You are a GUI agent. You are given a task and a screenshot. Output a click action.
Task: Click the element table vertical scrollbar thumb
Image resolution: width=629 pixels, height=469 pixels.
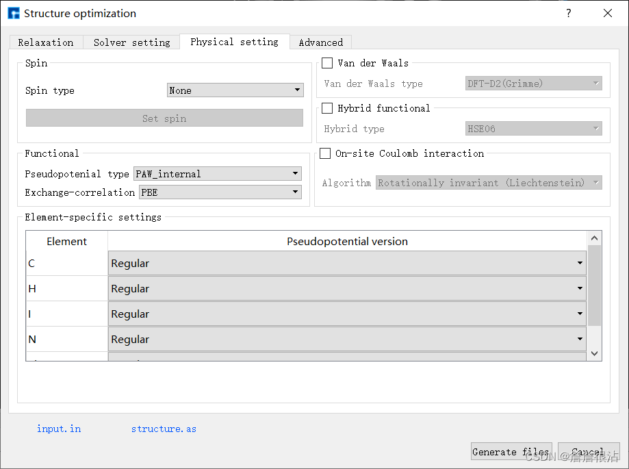pyautogui.click(x=595, y=286)
